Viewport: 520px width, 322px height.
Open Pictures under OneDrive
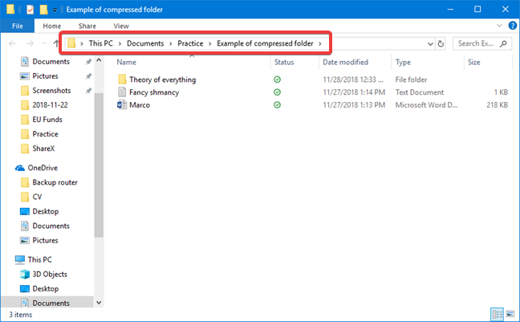(x=45, y=240)
